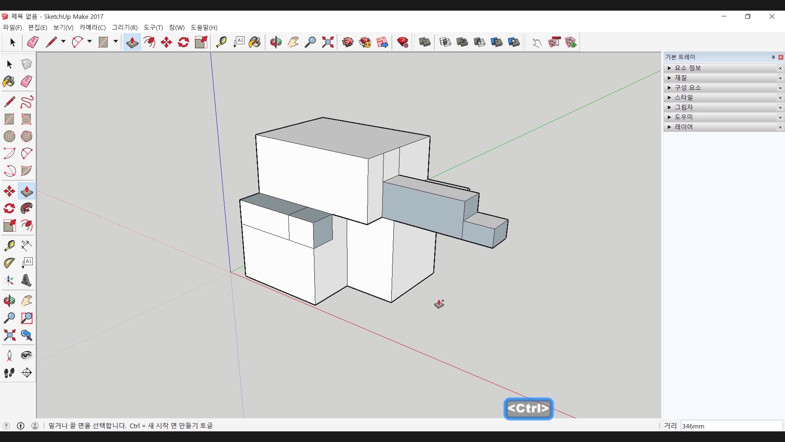Select the 3D Text tool
This screenshot has height=442, width=785.
(27, 280)
